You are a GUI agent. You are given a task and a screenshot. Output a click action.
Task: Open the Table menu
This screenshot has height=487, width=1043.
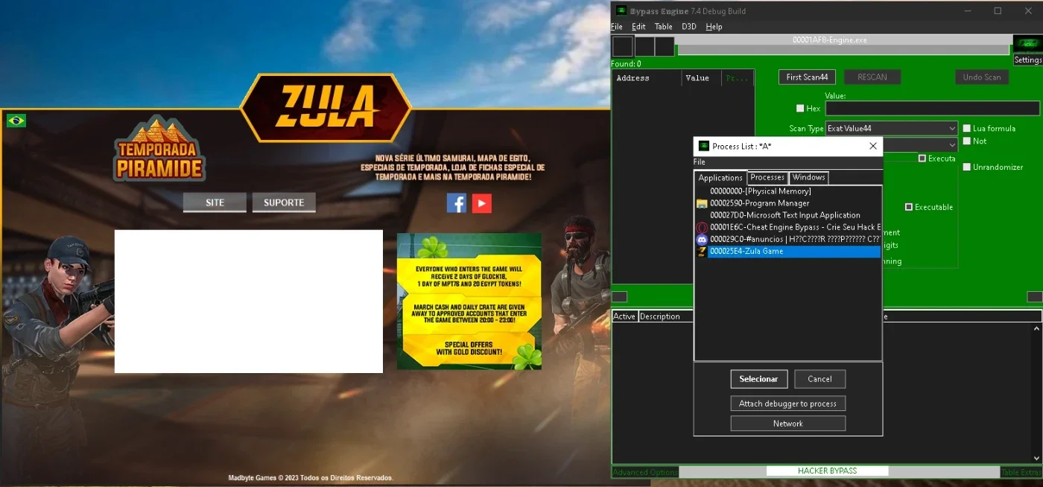663,27
